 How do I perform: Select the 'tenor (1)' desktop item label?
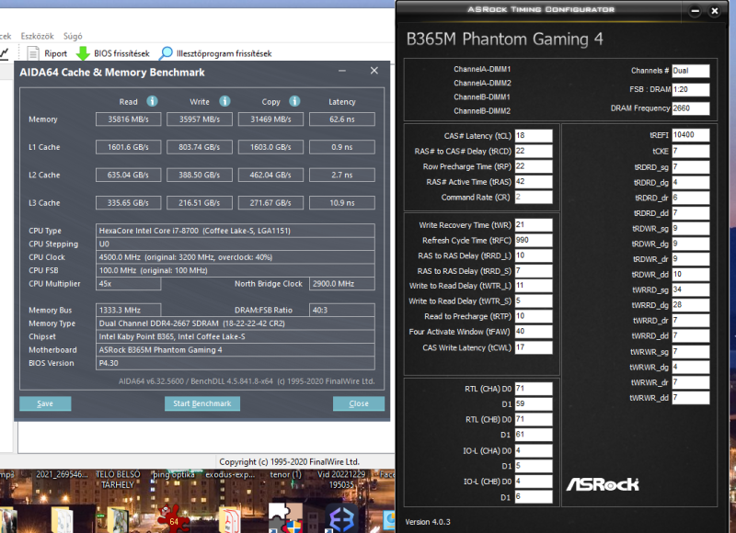[x=285, y=474]
